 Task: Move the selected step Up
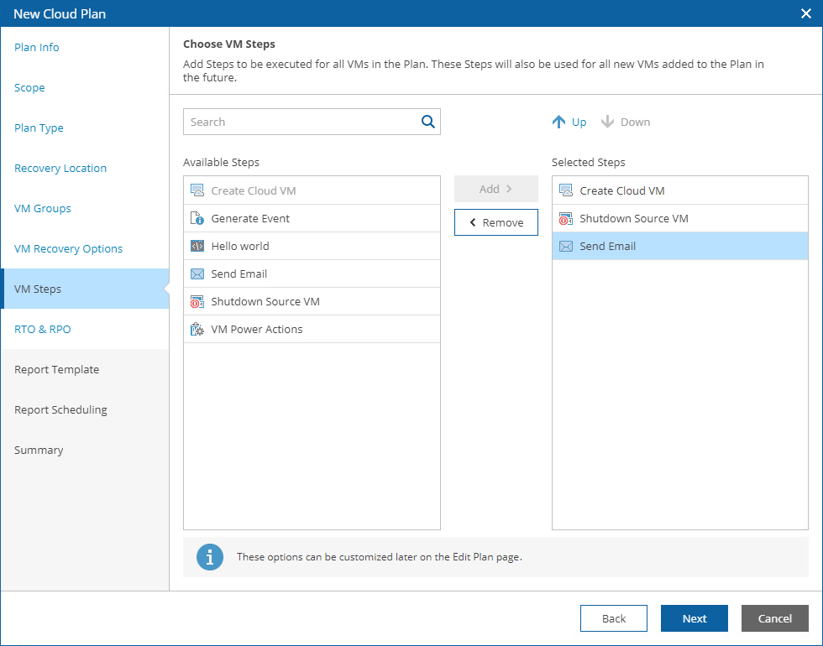point(569,122)
